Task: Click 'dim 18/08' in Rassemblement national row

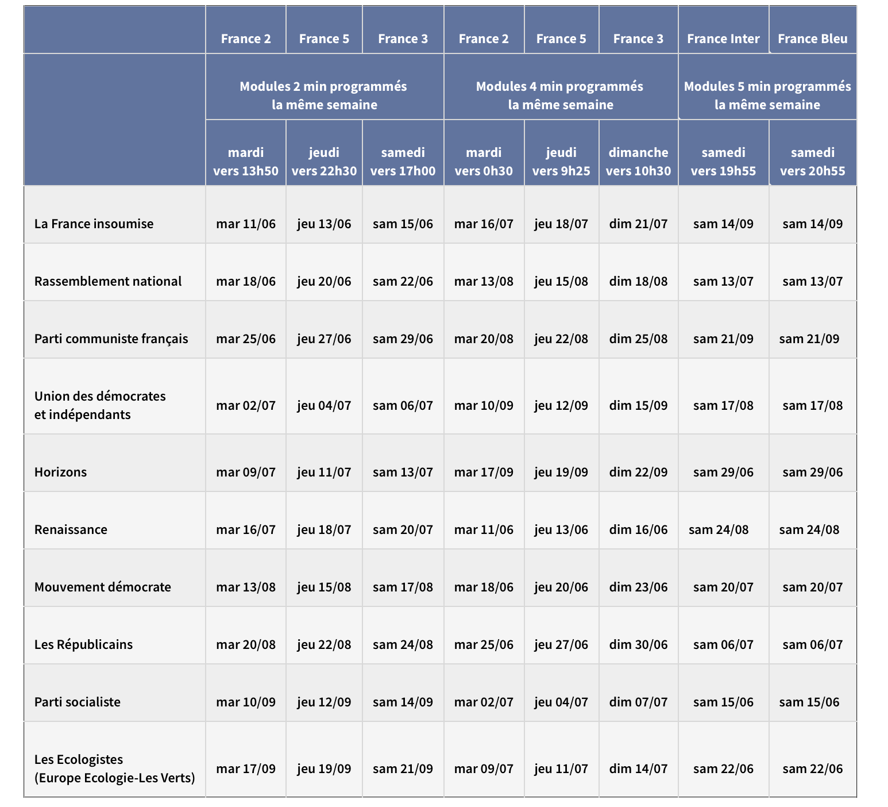Action: [638, 281]
